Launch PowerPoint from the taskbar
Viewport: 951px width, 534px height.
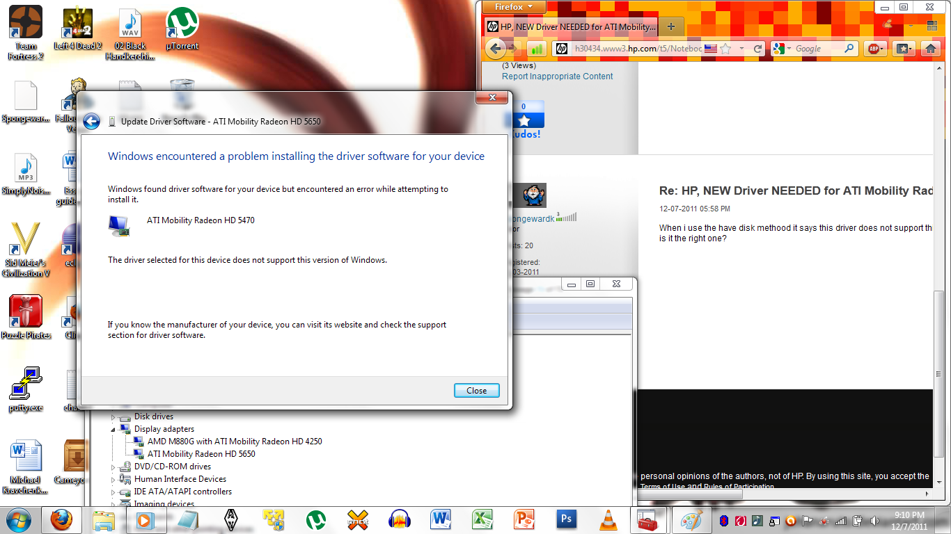(524, 520)
